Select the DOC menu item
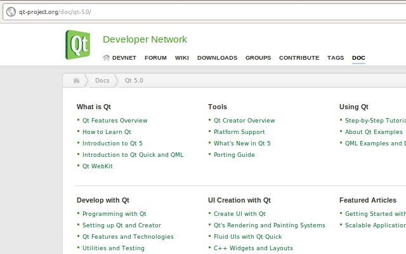This screenshot has height=254, width=406. [358, 58]
